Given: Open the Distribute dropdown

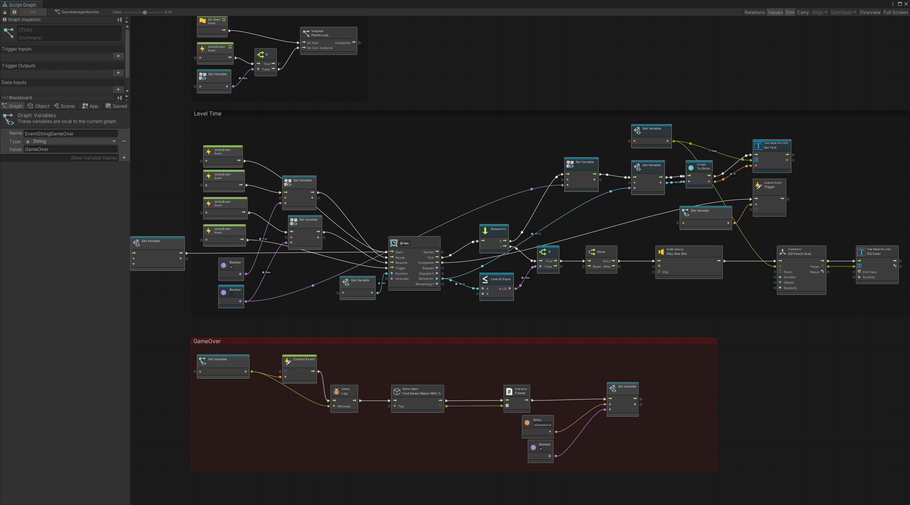Looking at the screenshot, I should click(x=843, y=12).
